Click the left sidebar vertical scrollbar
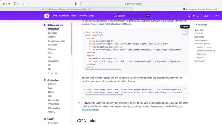Screen dimensions: 222x125 click(x=72, y=39)
